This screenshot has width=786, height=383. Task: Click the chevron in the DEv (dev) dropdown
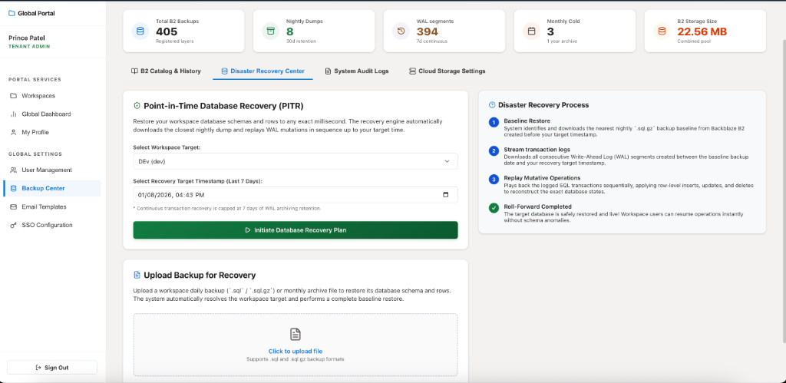[447, 161]
